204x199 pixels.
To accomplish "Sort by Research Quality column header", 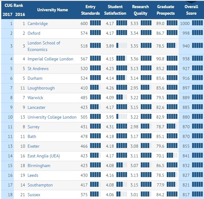I will (x=140, y=10).
